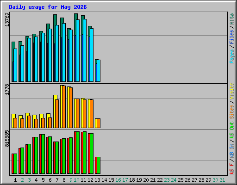Click the orange sites bar for day 9
The image size is (237, 185).
pos(71,108)
